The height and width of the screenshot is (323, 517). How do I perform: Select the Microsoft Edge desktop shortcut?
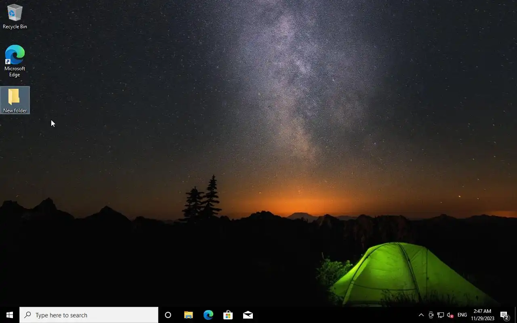click(15, 61)
